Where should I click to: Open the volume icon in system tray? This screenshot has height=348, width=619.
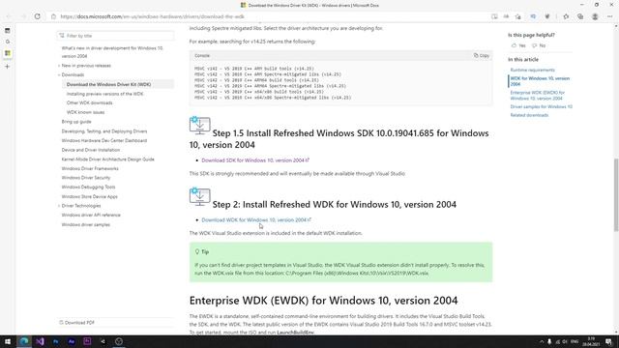click(x=565, y=341)
